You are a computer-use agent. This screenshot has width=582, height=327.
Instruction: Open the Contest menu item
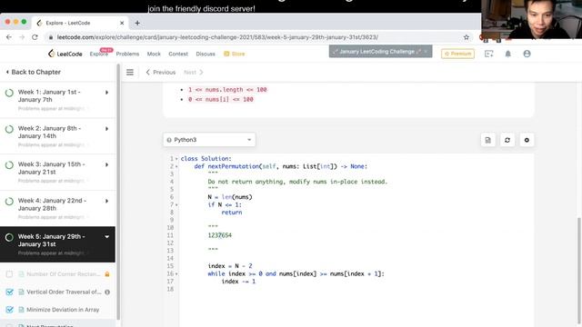pos(178,54)
